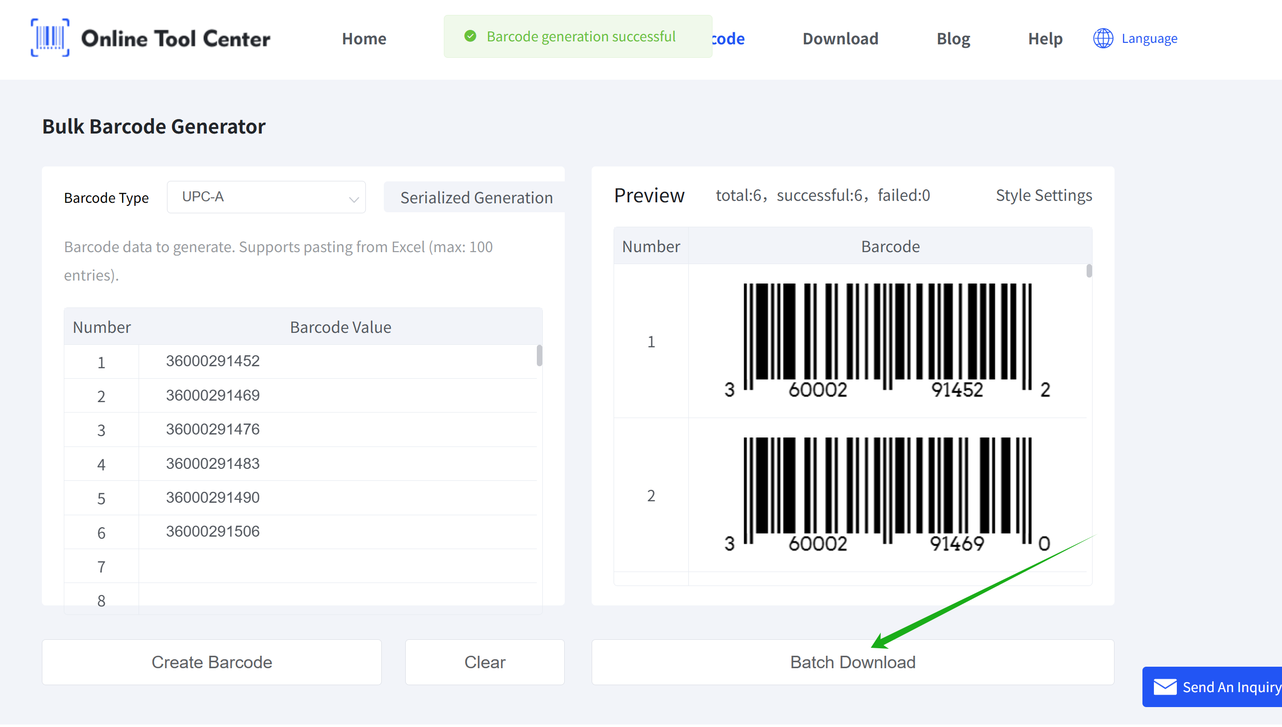The height and width of the screenshot is (727, 1282).
Task: Switch to Serialized Generation mode
Action: pyautogui.click(x=476, y=197)
